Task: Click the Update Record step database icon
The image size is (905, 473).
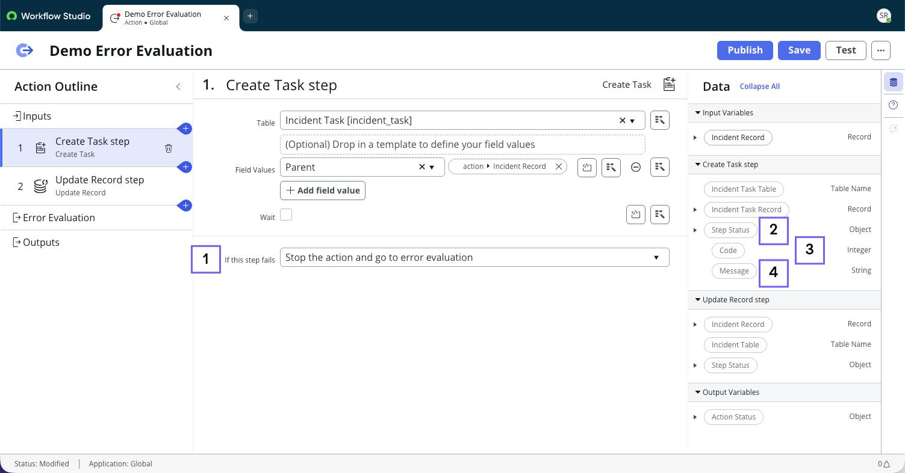Action: coord(40,186)
